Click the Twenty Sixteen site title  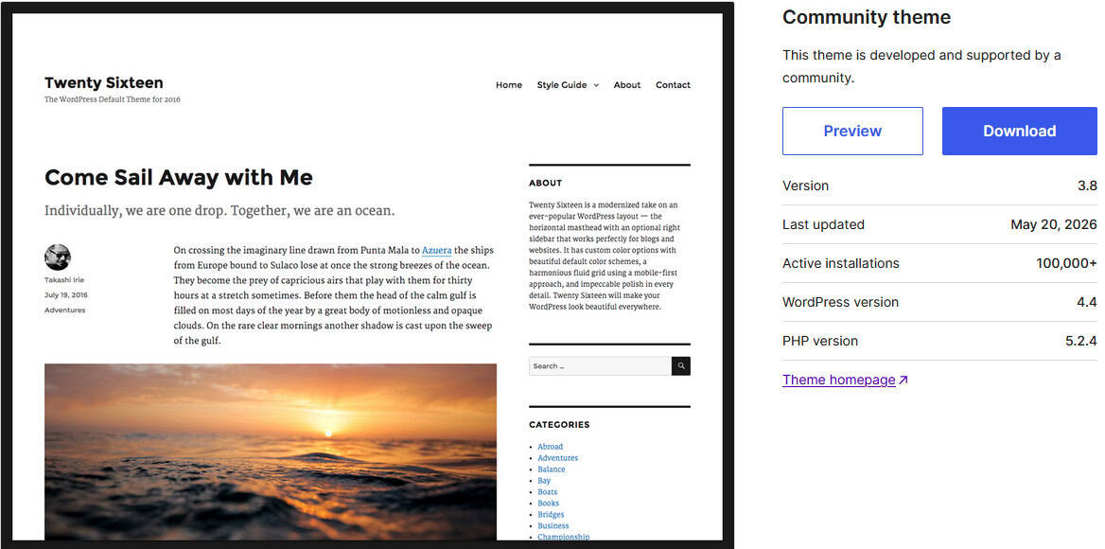click(104, 82)
